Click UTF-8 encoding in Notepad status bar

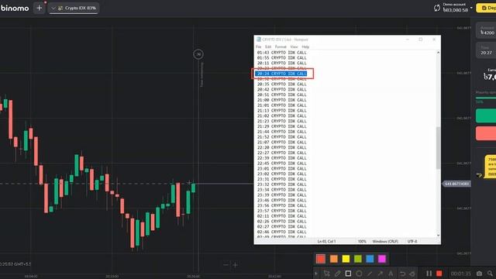pyautogui.click(x=412, y=241)
